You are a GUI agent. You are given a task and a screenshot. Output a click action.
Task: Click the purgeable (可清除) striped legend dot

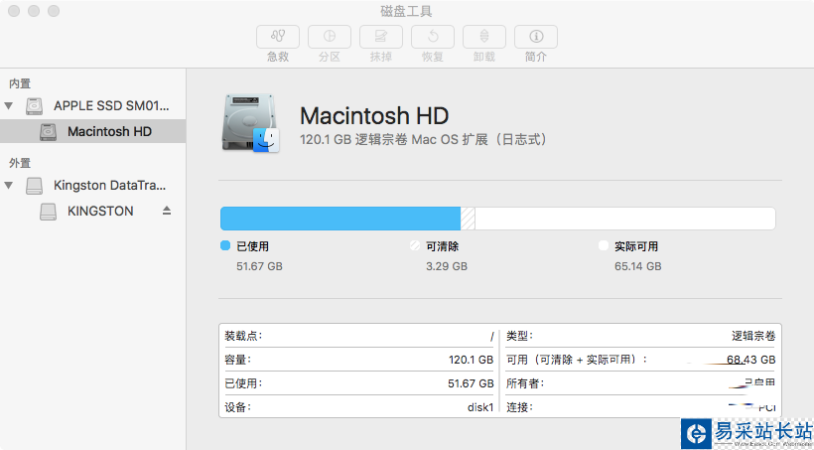[415, 245]
